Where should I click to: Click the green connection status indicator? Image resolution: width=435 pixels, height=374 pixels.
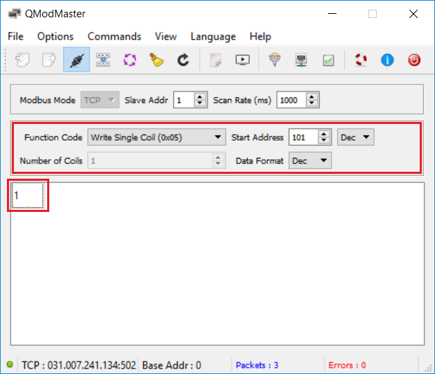click(10, 364)
